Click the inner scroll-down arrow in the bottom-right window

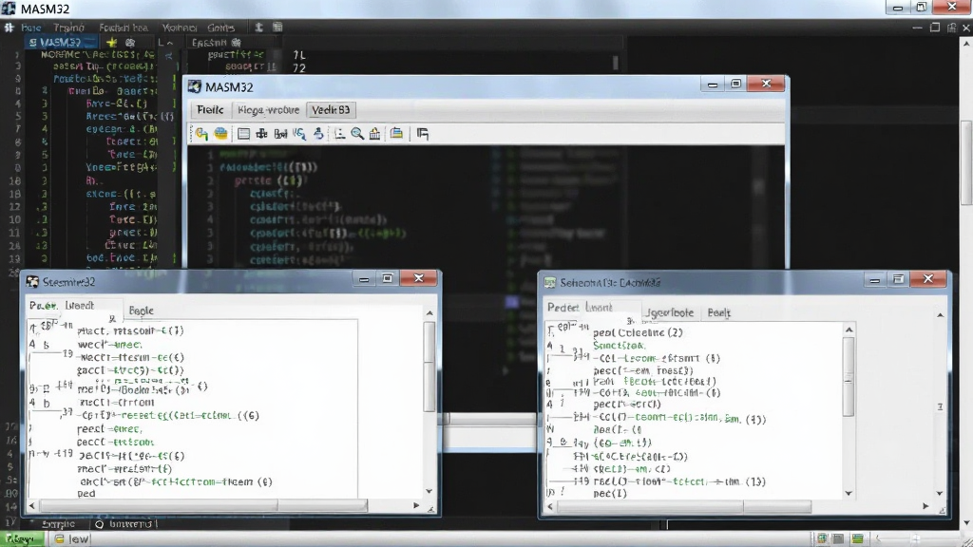click(849, 494)
